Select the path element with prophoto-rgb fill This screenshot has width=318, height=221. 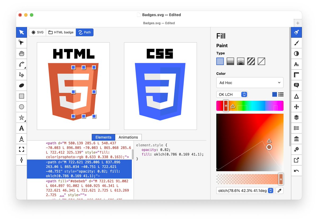click(x=79, y=150)
